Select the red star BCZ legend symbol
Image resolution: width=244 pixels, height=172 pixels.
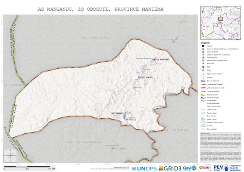[x=203, y=67]
